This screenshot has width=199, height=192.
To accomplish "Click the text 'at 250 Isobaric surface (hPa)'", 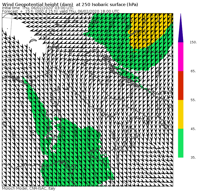I will click(x=107, y=4).
